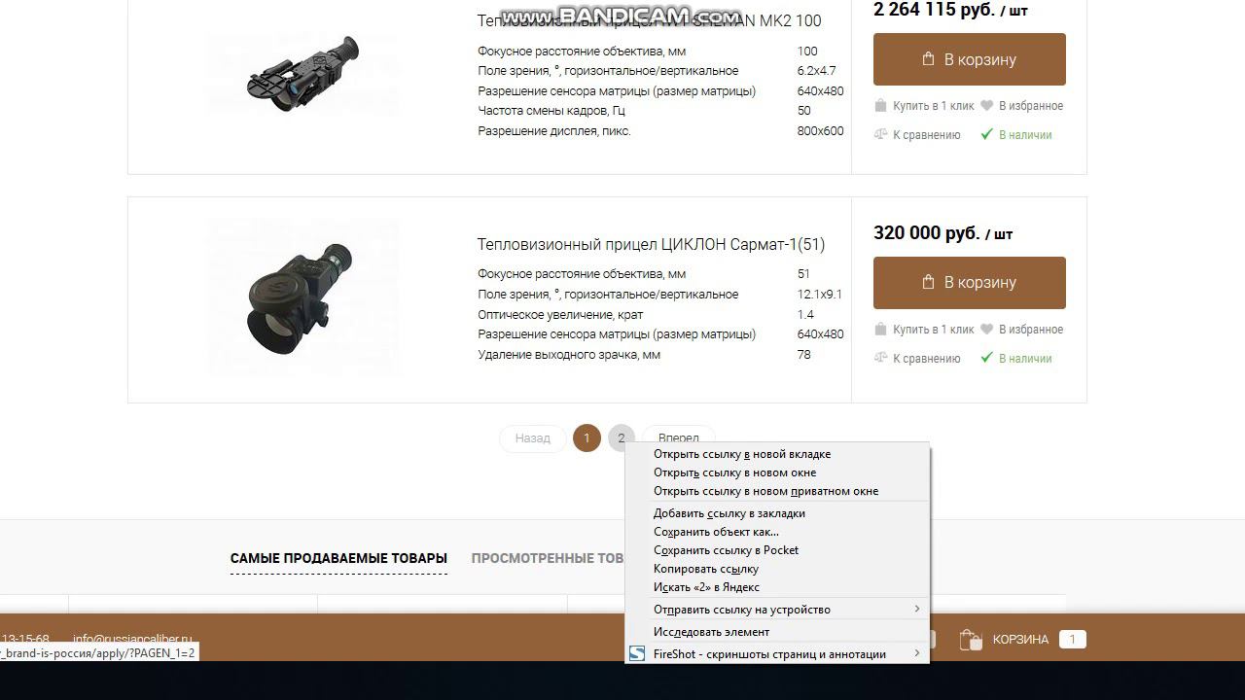This screenshot has width=1245, height=700.
Task: Click FireShot icon in context menu
Action: tap(637, 654)
